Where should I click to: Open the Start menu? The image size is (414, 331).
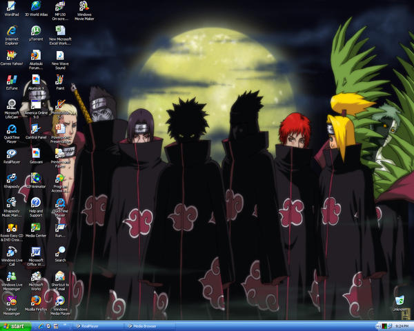point(15,326)
